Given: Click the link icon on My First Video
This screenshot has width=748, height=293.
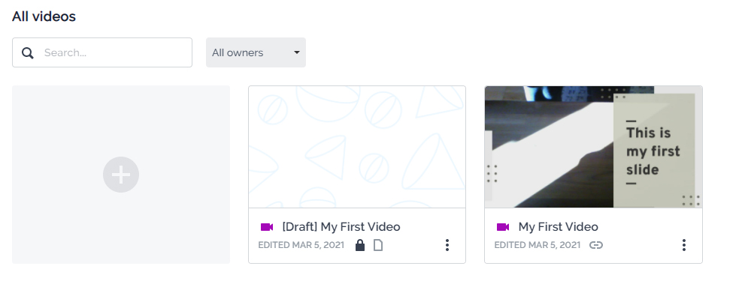Looking at the screenshot, I should (596, 245).
